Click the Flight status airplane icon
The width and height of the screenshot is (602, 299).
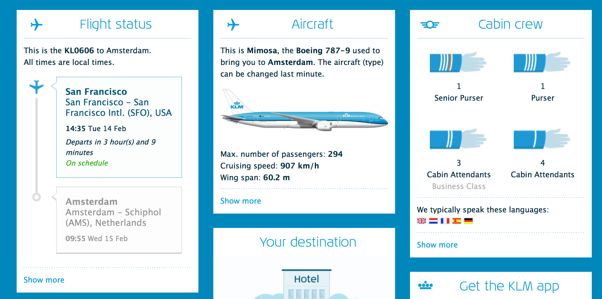[x=37, y=25]
